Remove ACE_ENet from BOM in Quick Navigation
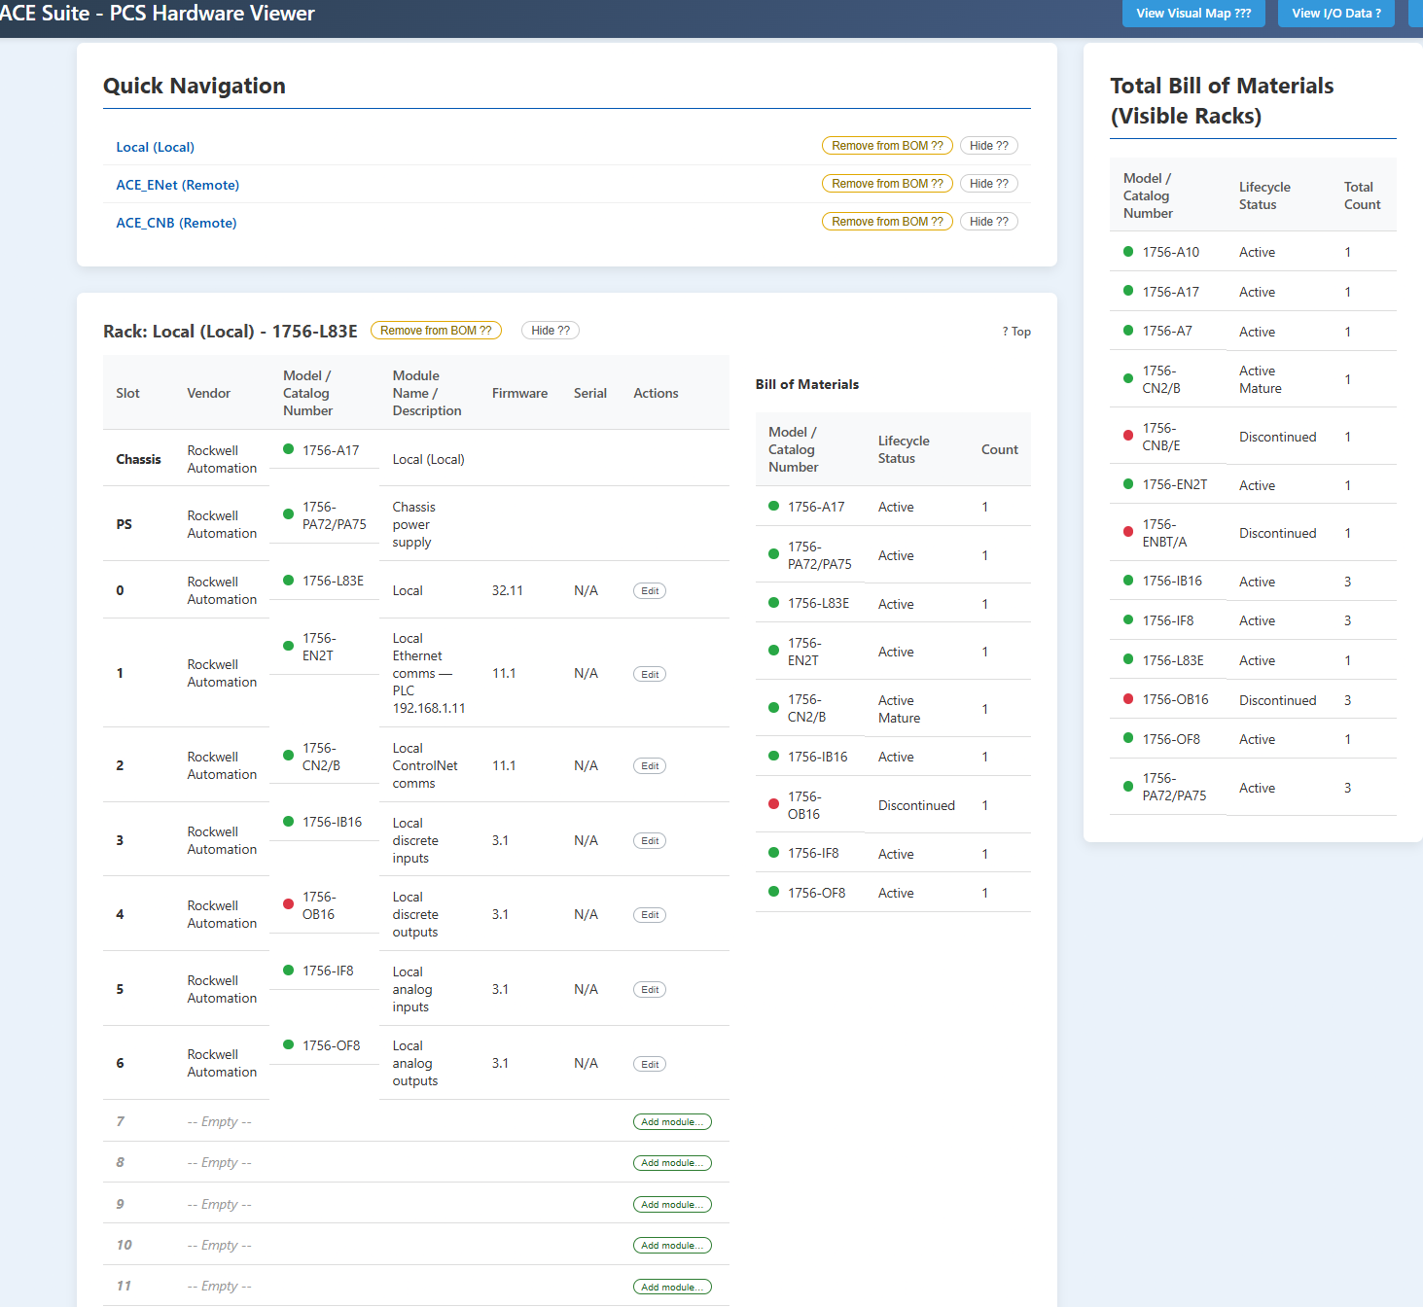Screen dimensions: 1423x1307 pyautogui.click(x=887, y=184)
